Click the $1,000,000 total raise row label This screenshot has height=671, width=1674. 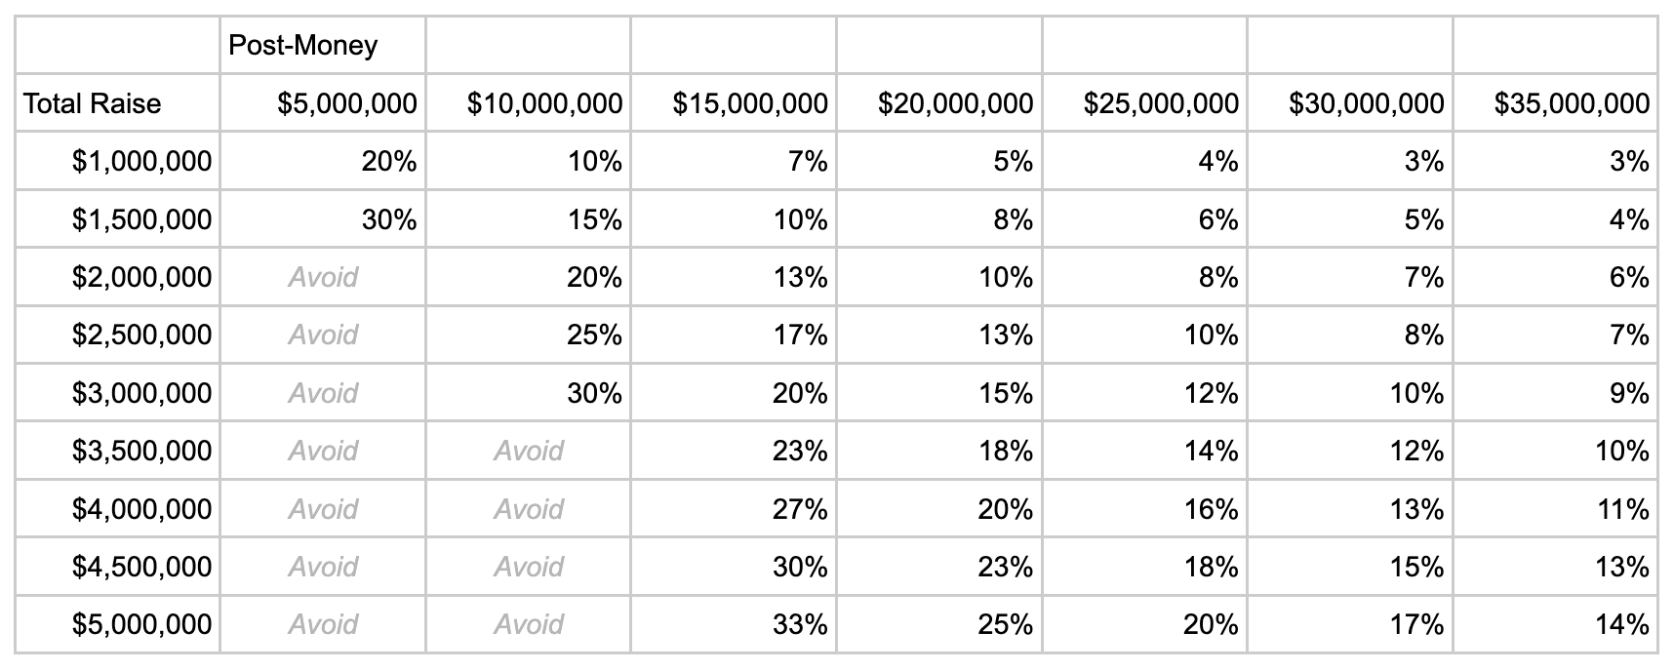[x=118, y=161]
